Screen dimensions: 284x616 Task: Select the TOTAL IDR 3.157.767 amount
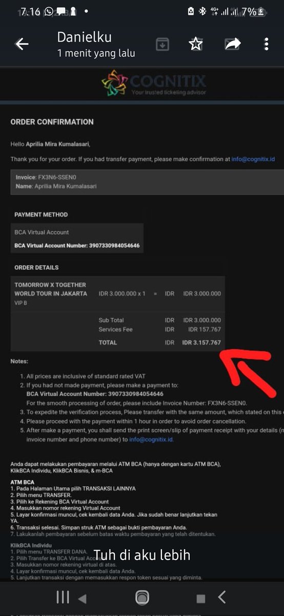(201, 342)
